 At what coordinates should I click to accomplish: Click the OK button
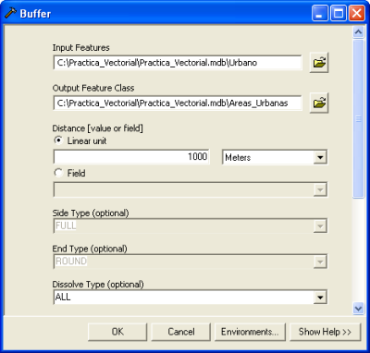point(117,332)
